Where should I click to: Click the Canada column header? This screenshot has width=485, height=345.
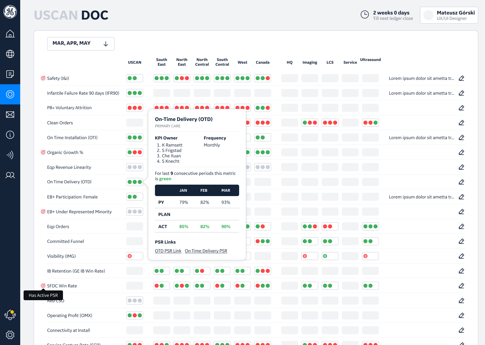[x=263, y=62]
